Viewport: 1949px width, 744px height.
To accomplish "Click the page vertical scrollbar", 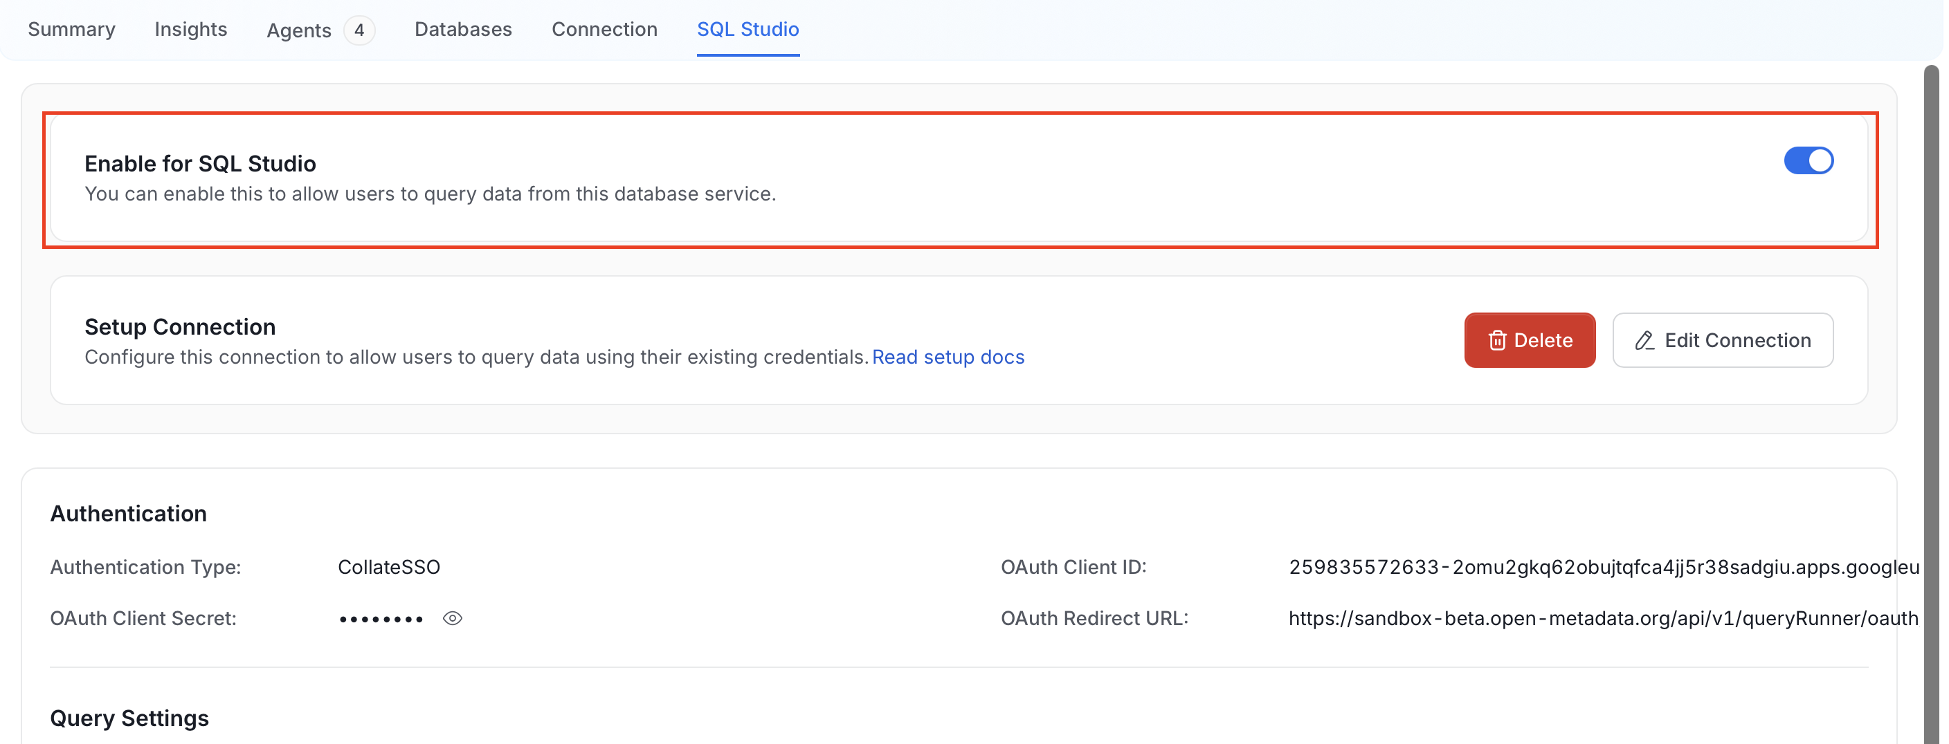I will tap(1931, 404).
